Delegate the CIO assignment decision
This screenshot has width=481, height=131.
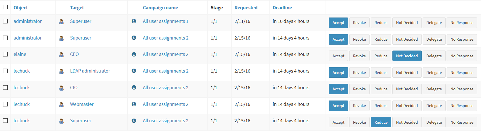[x=434, y=89]
